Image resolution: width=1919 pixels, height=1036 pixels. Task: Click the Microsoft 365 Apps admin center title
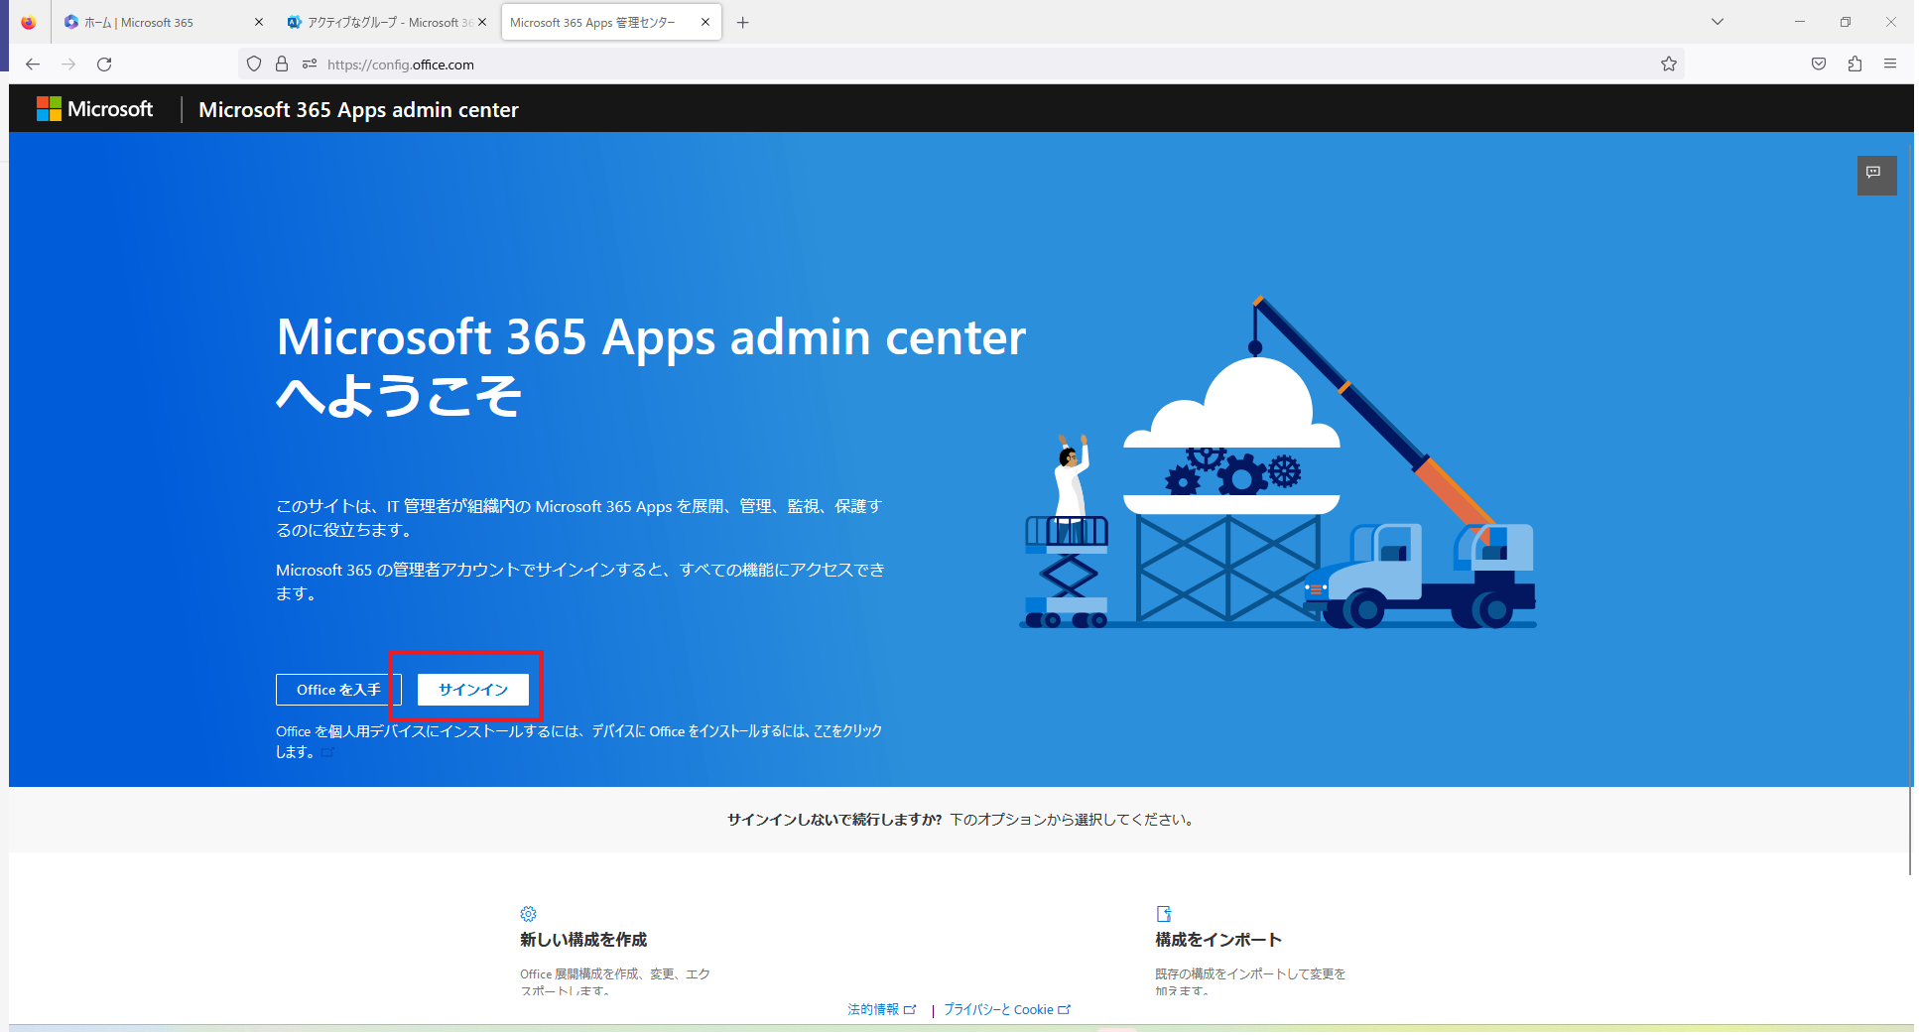pyautogui.click(x=358, y=110)
